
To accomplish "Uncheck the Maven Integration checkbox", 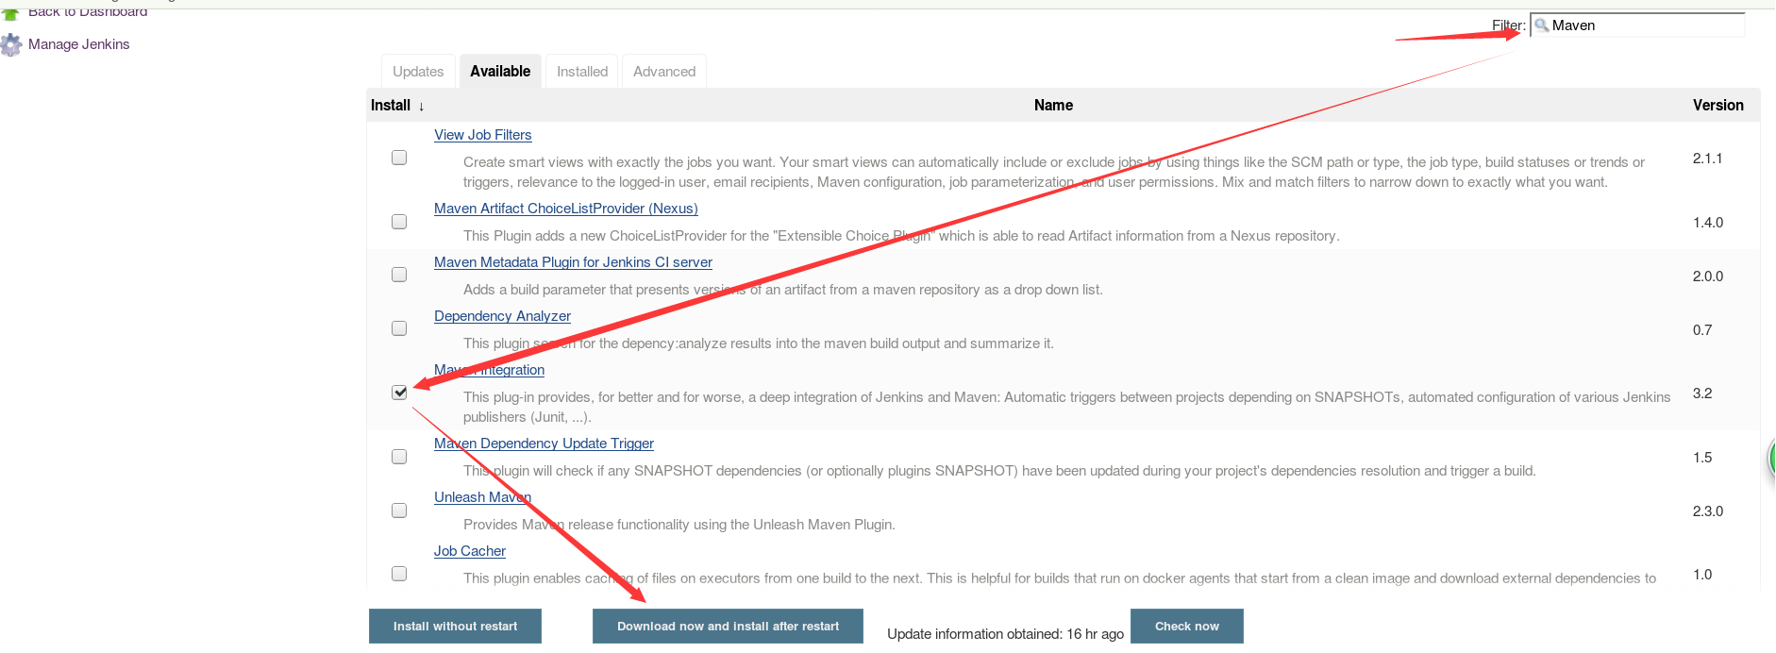I will tap(399, 393).
